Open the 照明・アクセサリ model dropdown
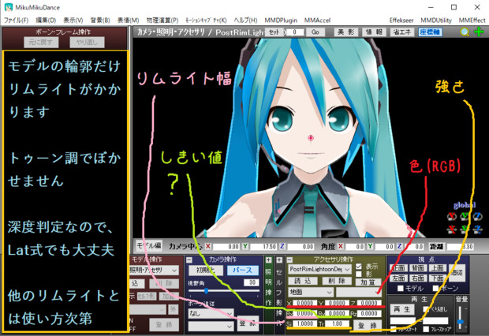 tap(154, 271)
